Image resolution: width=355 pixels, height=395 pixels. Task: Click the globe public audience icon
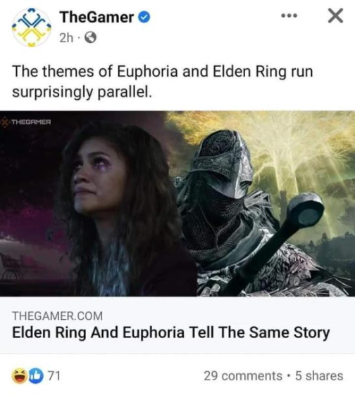coord(90,38)
